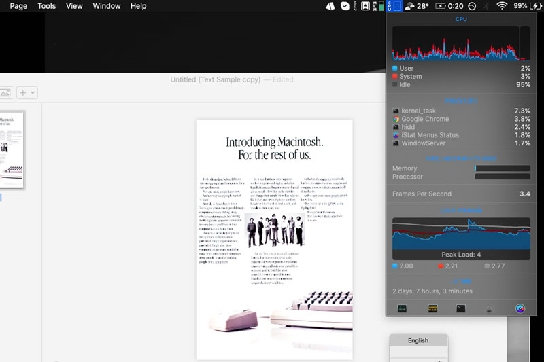Click the Google Drive menu bar icon
Image resolution: width=544 pixels, height=362 pixels.
coord(330,6)
